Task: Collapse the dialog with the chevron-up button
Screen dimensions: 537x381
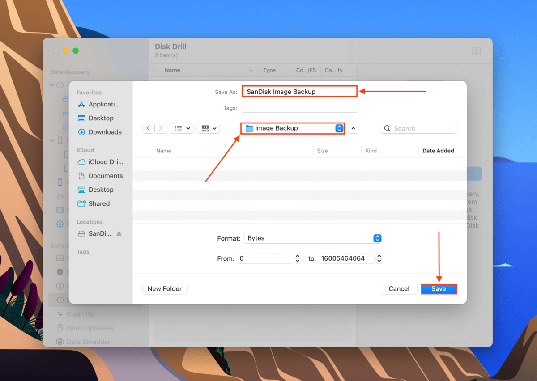Action: pos(354,128)
